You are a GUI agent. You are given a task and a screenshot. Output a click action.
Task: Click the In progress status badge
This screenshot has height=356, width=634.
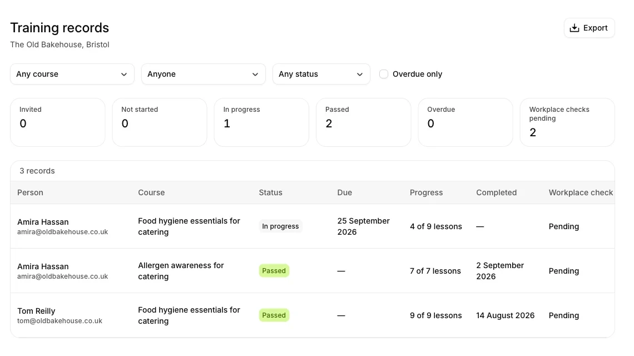[x=281, y=226]
